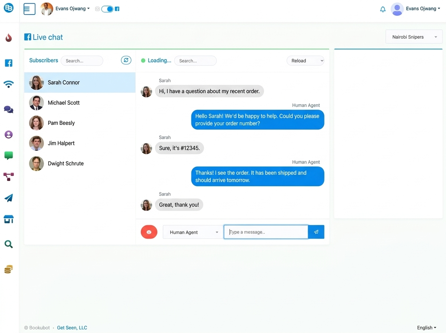The height and width of the screenshot is (333, 446).
Task: Focus the Type a message input
Action: coord(266,232)
